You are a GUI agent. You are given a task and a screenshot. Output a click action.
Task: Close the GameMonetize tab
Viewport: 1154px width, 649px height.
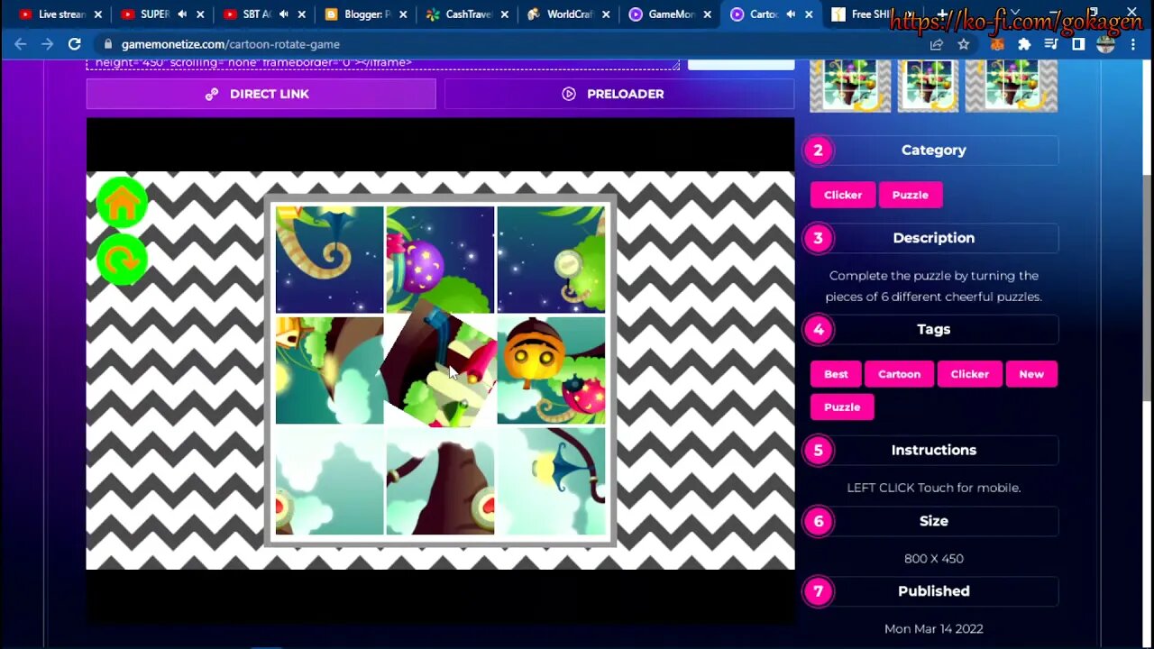[x=708, y=14]
